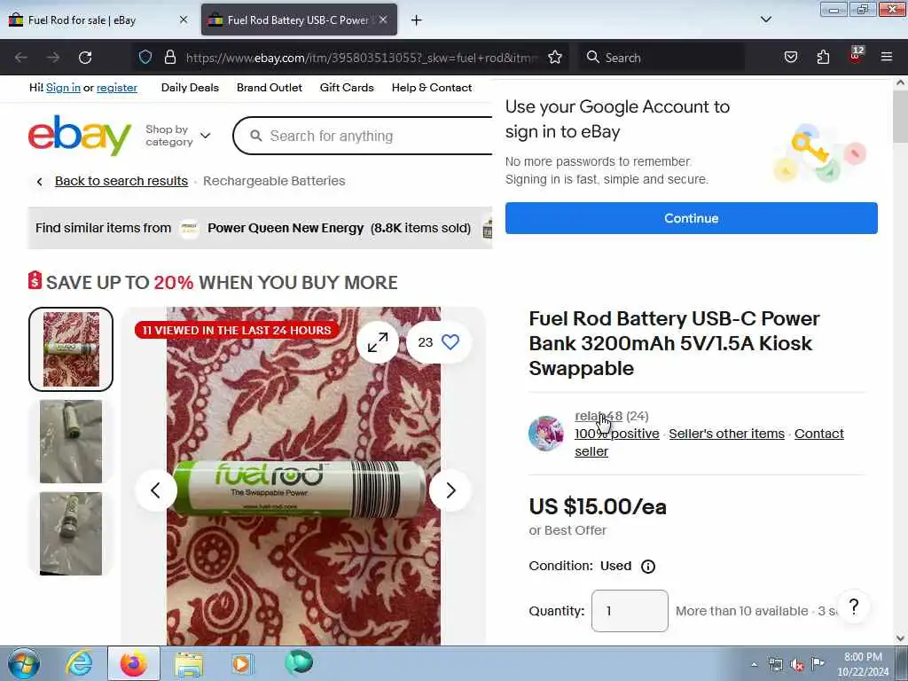Expand product image to fullscreen

(378, 342)
